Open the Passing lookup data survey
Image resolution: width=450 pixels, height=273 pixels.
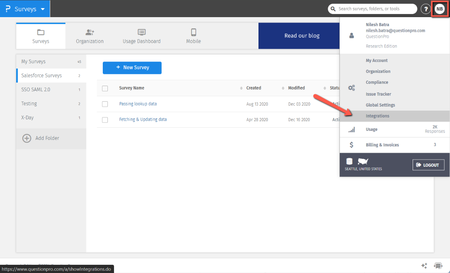[138, 104]
